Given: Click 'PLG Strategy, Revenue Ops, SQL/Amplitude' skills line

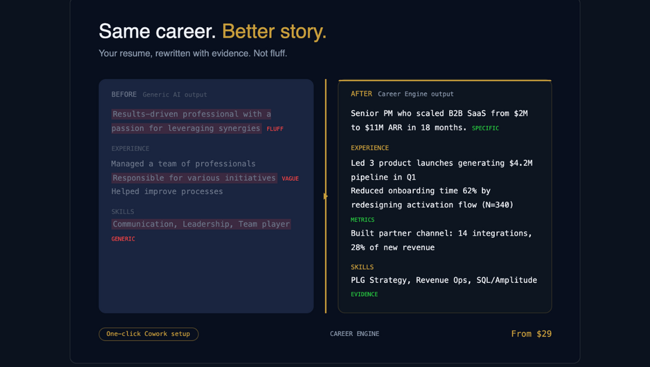Looking at the screenshot, I should click(x=444, y=280).
